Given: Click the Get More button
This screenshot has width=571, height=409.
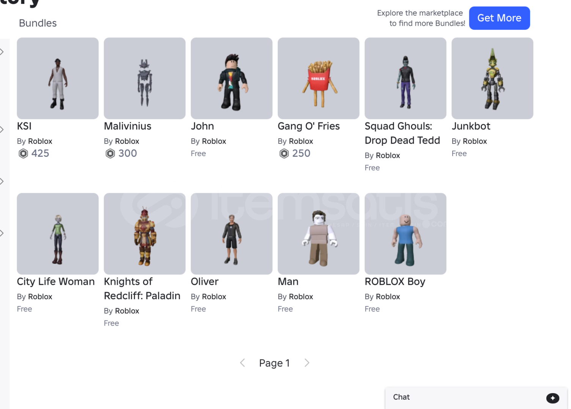Looking at the screenshot, I should 499,18.
